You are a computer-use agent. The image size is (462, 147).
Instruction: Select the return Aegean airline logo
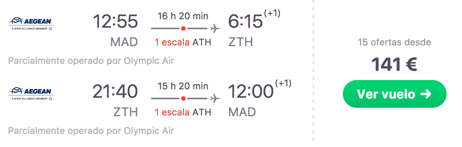pyautogui.click(x=31, y=94)
